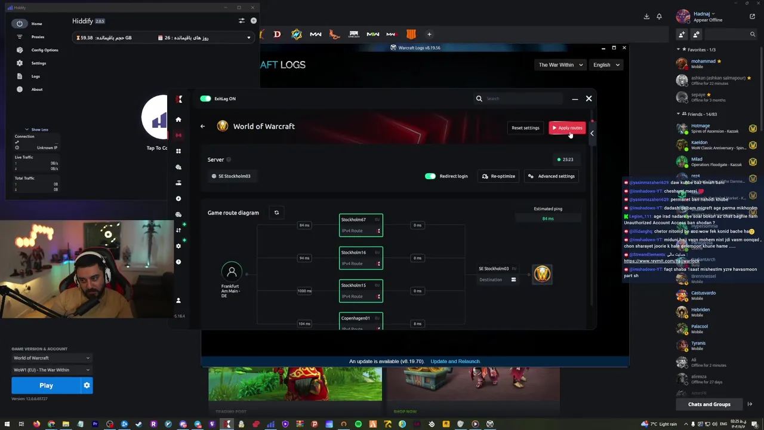The width and height of the screenshot is (764, 430).
Task: Select friend Hotmage in friends list
Action: pos(716,128)
